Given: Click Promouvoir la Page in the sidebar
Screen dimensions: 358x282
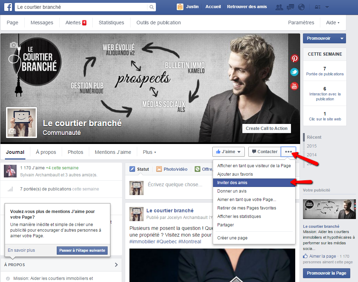Looking at the screenshot, I should click(326, 273).
